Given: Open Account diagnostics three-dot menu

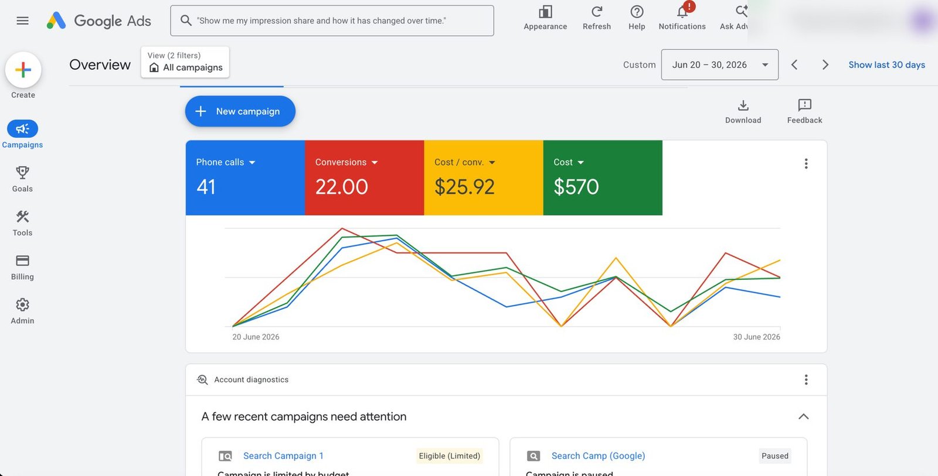Looking at the screenshot, I should [806, 380].
